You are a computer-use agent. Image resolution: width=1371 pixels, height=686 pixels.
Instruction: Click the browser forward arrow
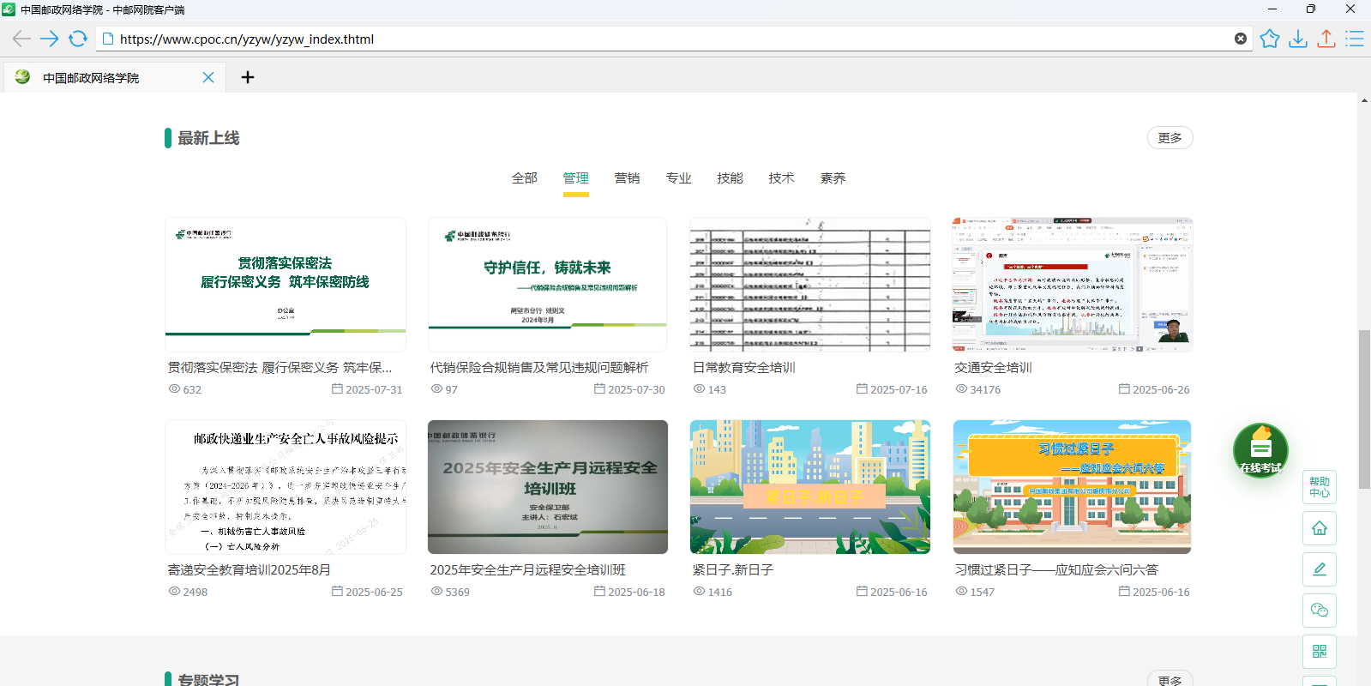coord(50,39)
